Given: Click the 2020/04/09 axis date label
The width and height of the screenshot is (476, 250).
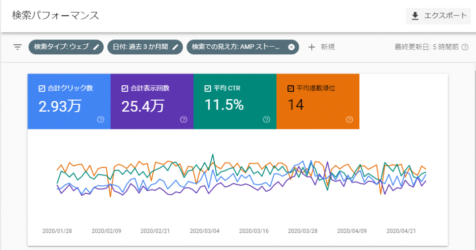Looking at the screenshot, I should [352, 231].
